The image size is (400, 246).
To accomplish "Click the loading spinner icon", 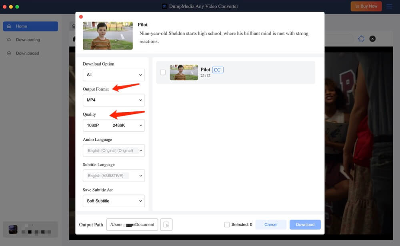I will click(x=361, y=39).
